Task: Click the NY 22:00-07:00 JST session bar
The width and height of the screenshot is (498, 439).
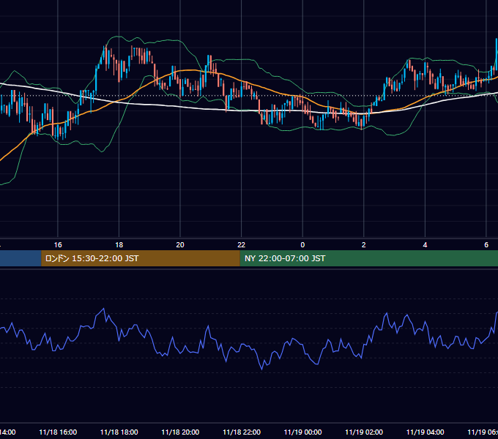Action: pyautogui.click(x=368, y=258)
